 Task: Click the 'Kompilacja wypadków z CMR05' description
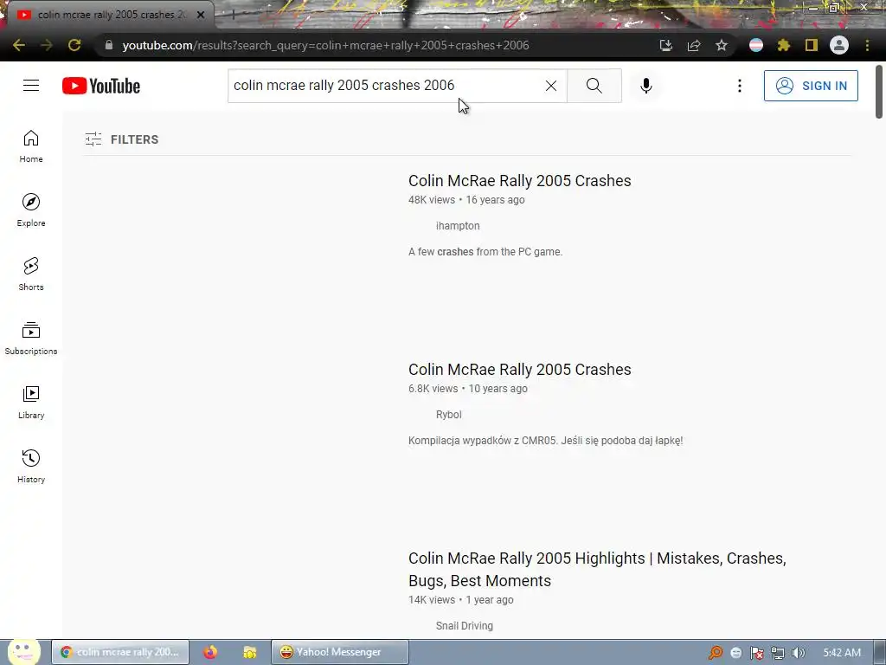pos(545,441)
